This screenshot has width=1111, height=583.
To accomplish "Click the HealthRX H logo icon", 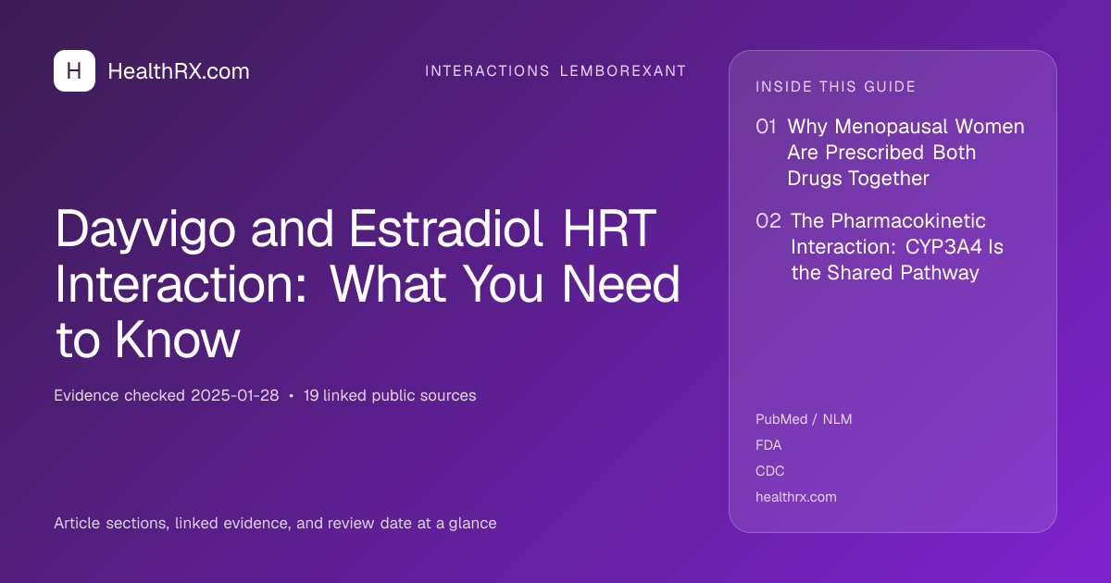I will coord(74,70).
